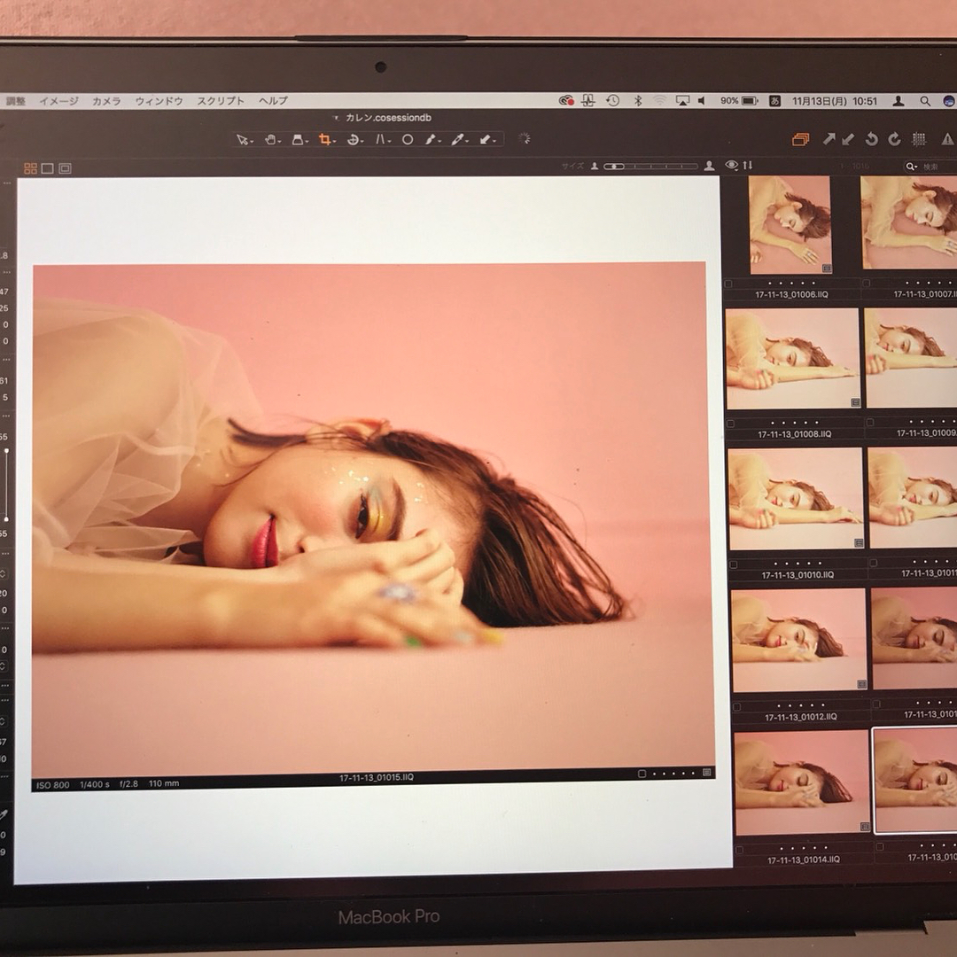Open the Japanese input source menu

click(774, 101)
